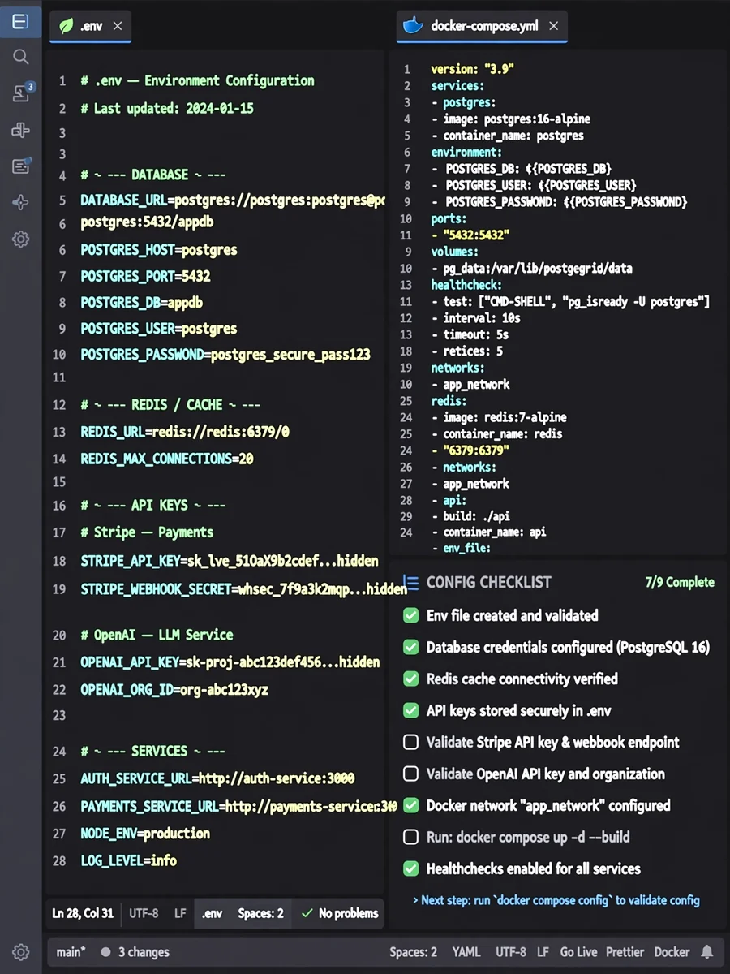Open the Search sidebar icon
730x974 pixels.
coord(20,57)
